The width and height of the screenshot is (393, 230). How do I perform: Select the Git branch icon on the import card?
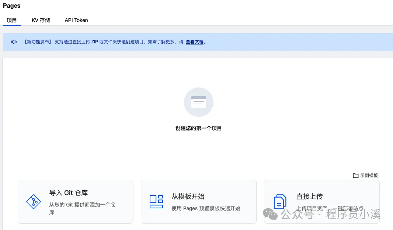pyautogui.click(x=34, y=201)
